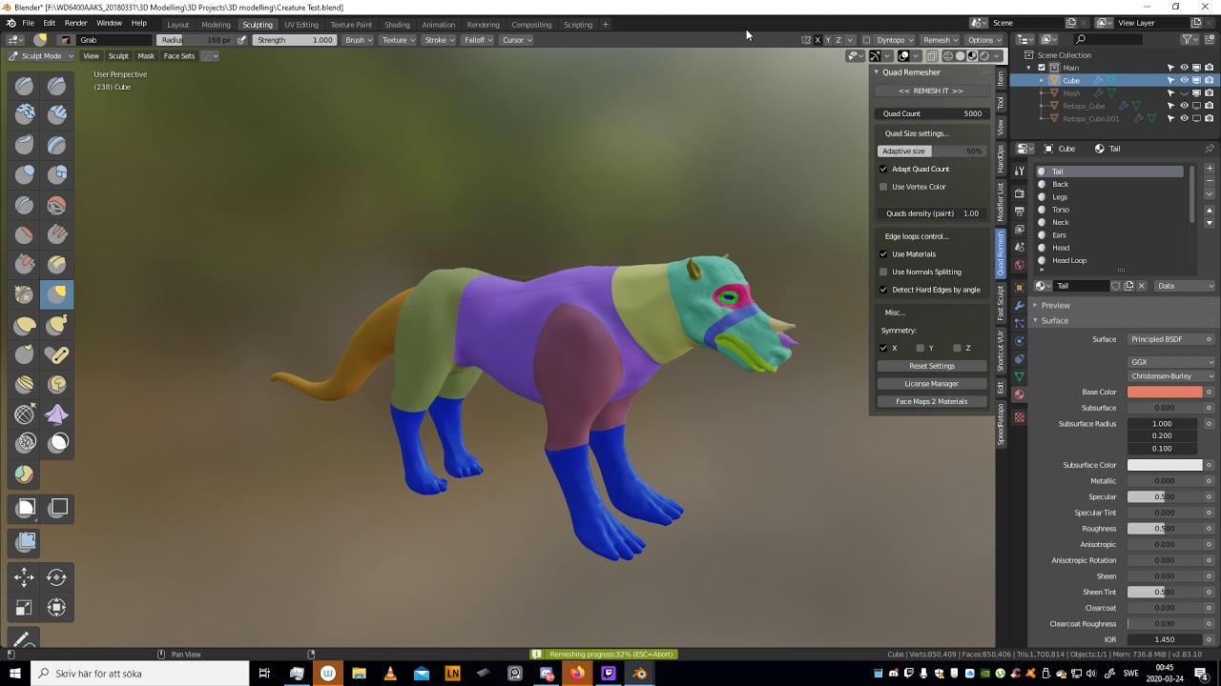Click the REMESH IT button
1221x686 pixels.
pos(931,91)
